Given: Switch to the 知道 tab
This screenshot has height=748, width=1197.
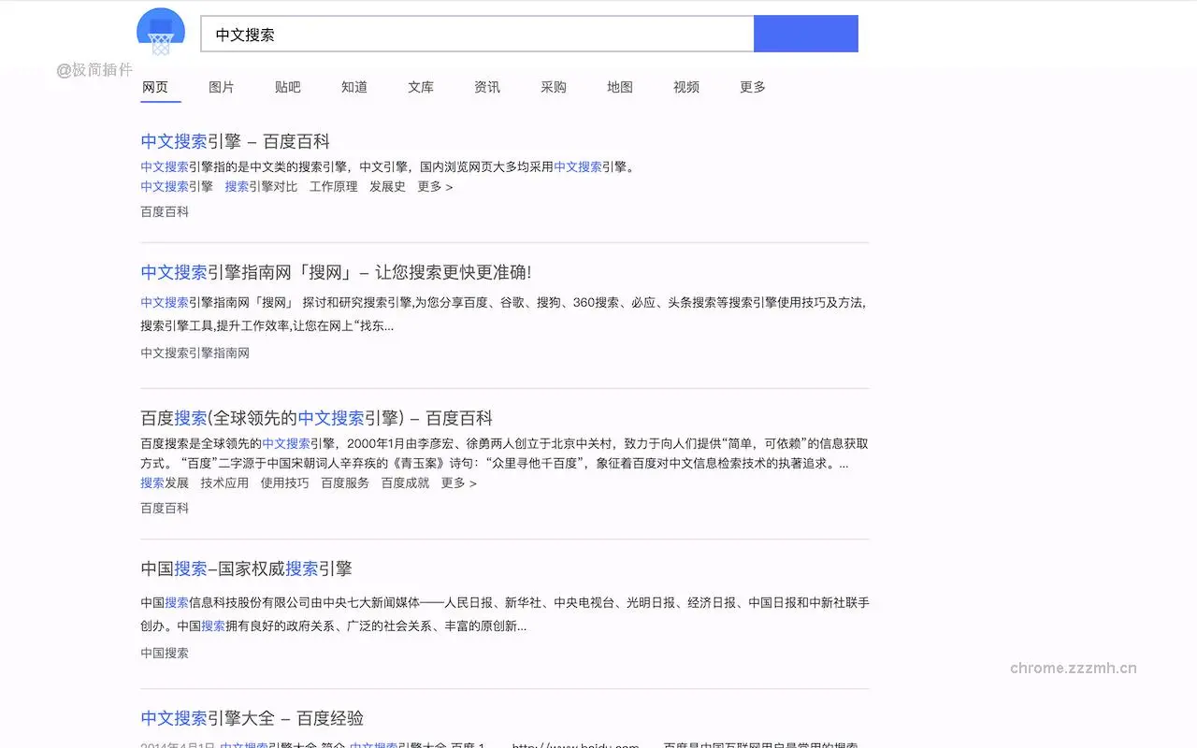Looking at the screenshot, I should [x=354, y=87].
